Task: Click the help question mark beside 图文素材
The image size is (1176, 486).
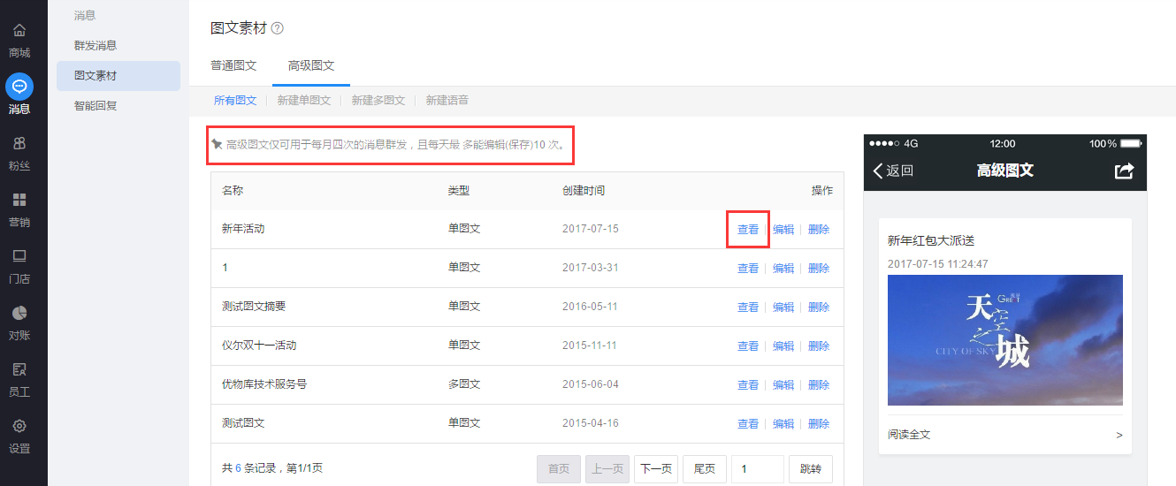Action: 278,28
